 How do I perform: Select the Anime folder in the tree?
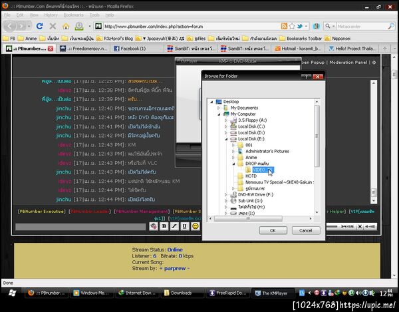coord(252,156)
